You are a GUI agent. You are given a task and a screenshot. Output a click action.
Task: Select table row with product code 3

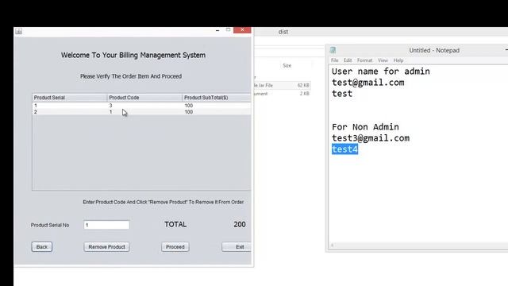point(141,106)
